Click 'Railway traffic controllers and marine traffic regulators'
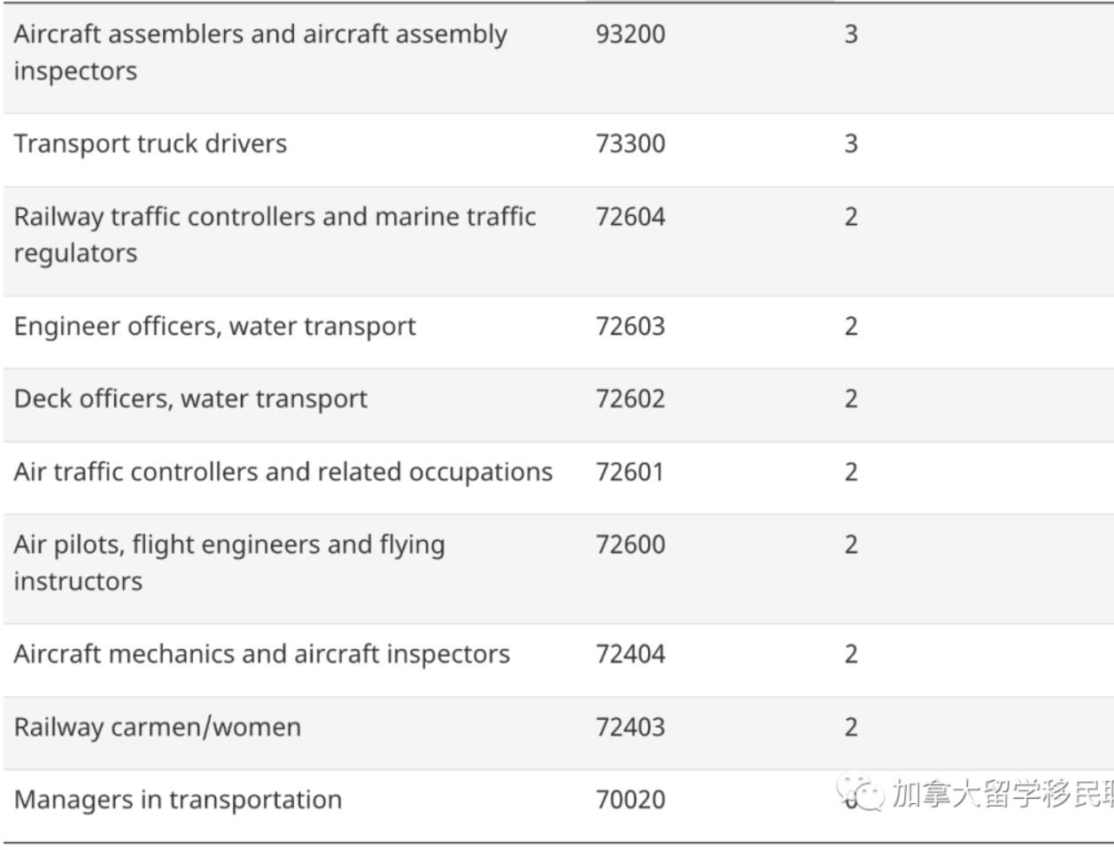Screen dimensions: 1114x850 click(x=275, y=235)
